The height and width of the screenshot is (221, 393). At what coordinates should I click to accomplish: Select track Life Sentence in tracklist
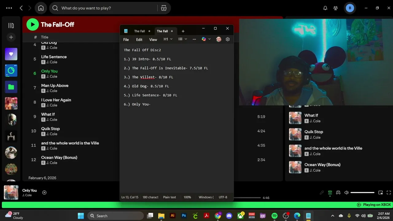click(x=54, y=57)
